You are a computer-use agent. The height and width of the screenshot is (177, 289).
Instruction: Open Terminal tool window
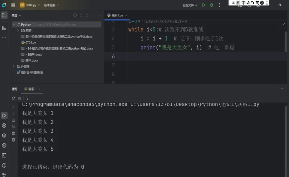coord(4,155)
